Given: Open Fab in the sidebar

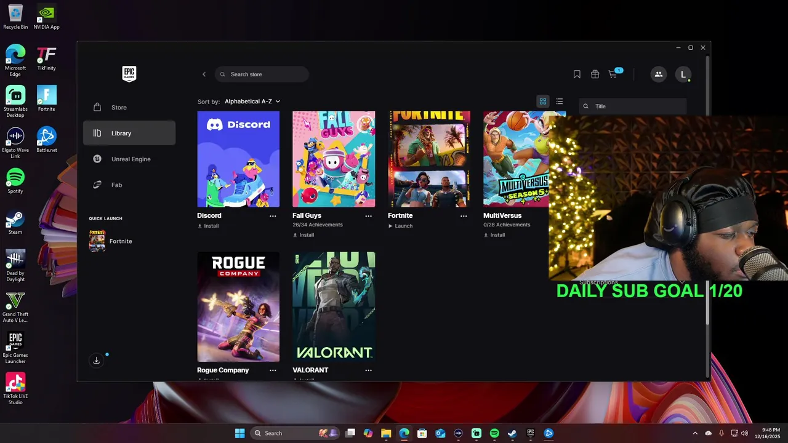Looking at the screenshot, I should pos(129,185).
